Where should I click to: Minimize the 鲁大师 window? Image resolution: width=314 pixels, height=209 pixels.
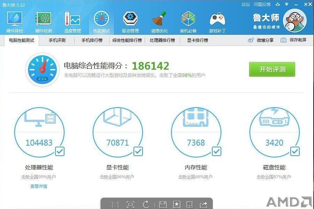point(296,5)
